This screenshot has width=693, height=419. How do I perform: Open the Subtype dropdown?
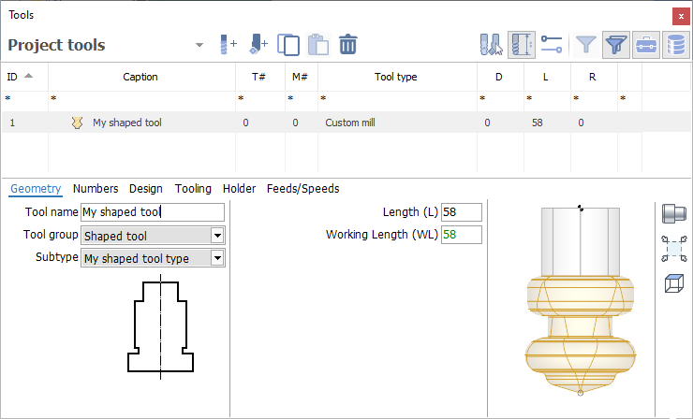tap(217, 258)
